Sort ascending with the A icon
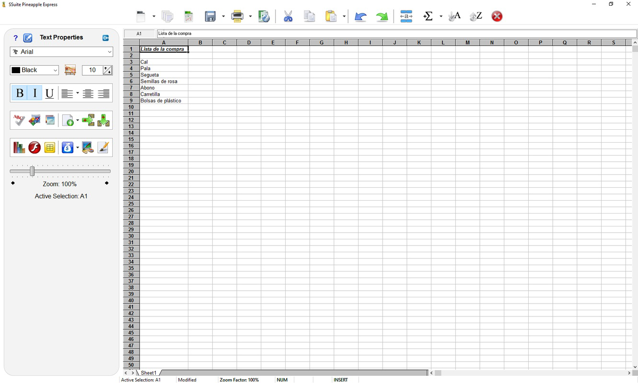This screenshot has height=383, width=638. click(454, 16)
